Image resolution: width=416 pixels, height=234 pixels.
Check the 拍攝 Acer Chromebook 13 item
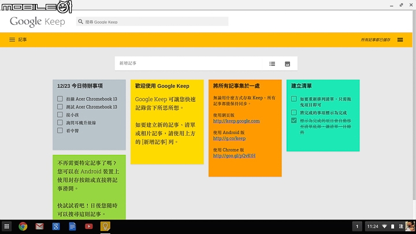point(60,99)
